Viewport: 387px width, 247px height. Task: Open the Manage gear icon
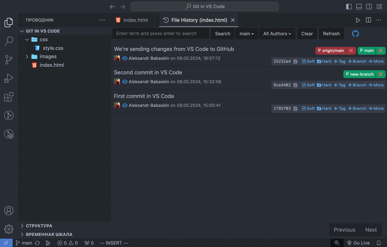coord(9,229)
